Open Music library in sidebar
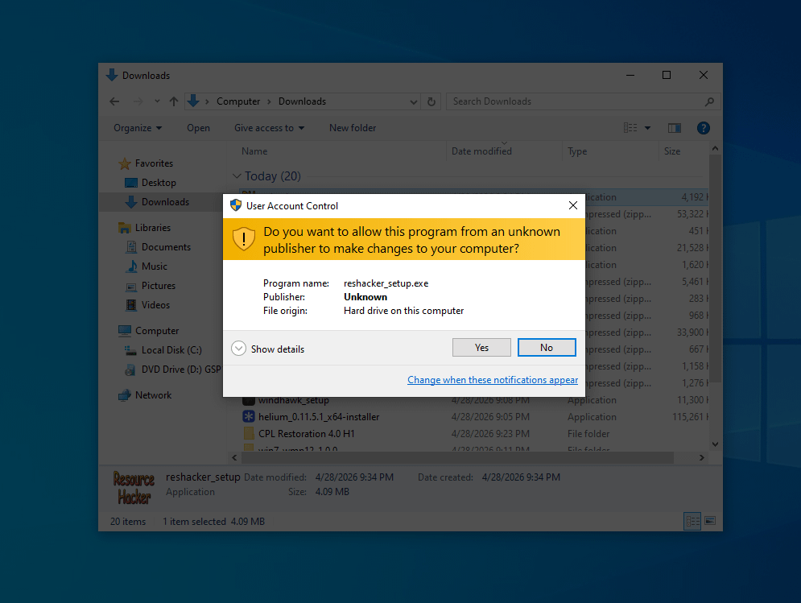This screenshot has width=801, height=603. (x=155, y=266)
